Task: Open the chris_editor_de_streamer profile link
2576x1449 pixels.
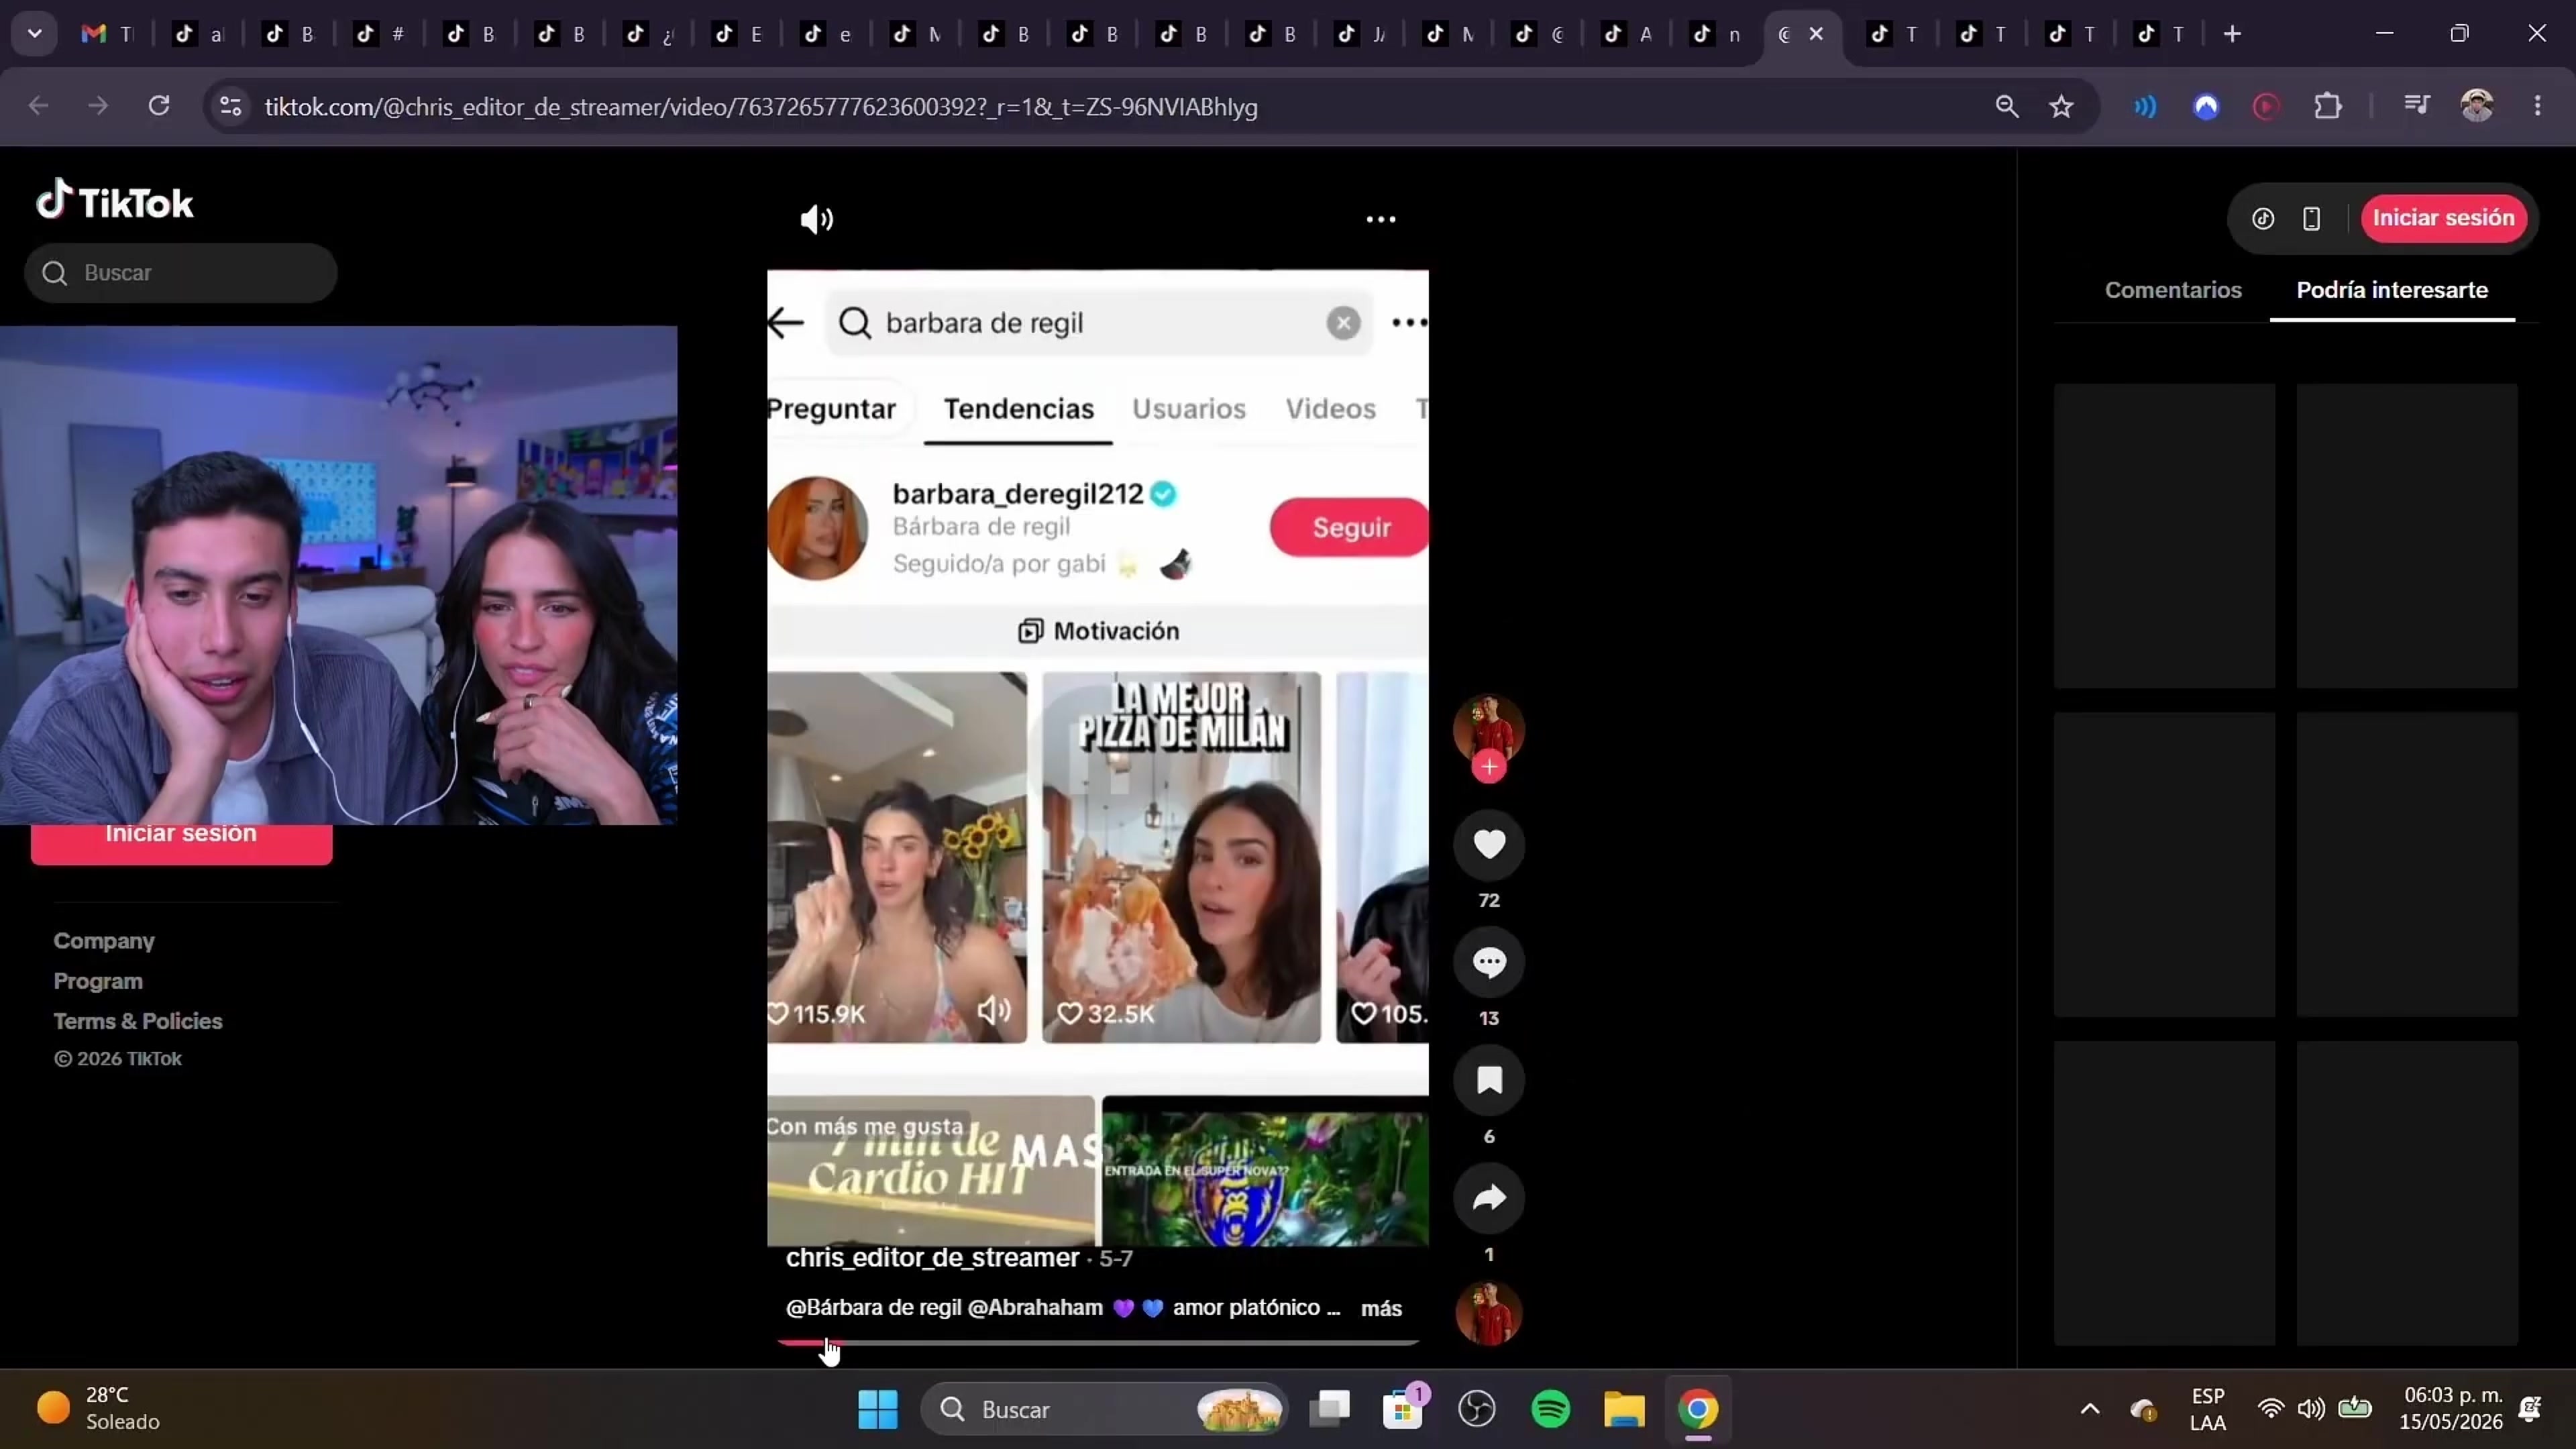Action: click(x=932, y=1258)
